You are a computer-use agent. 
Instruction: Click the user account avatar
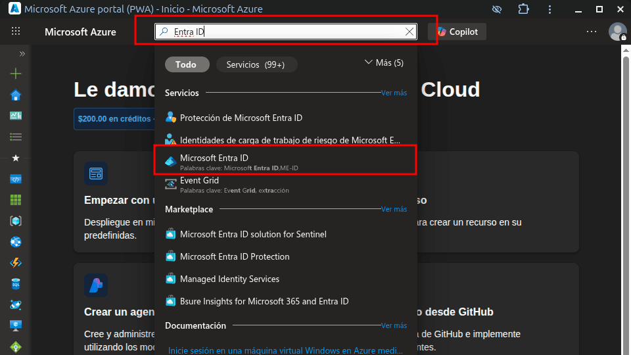(617, 32)
